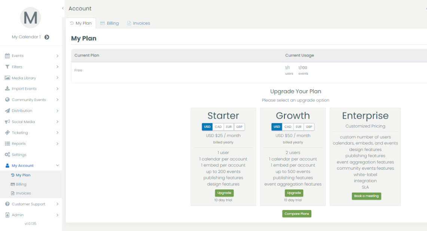Click the Compare Plans button
Viewport: 427px width, 231px height.
(x=296, y=214)
